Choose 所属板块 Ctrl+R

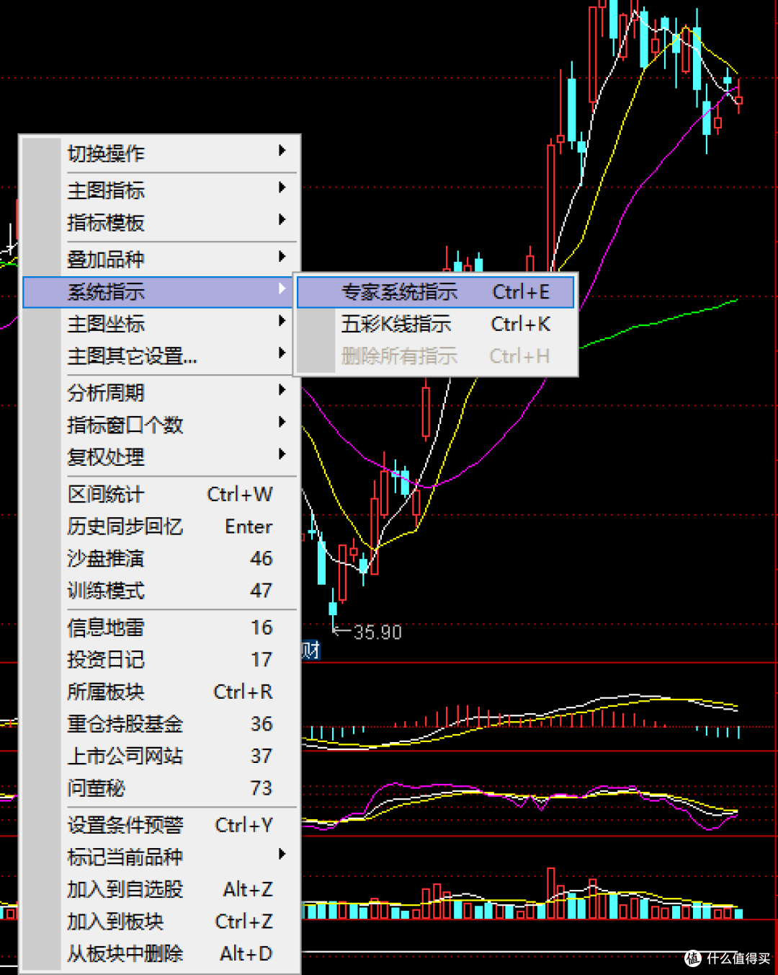point(161,692)
